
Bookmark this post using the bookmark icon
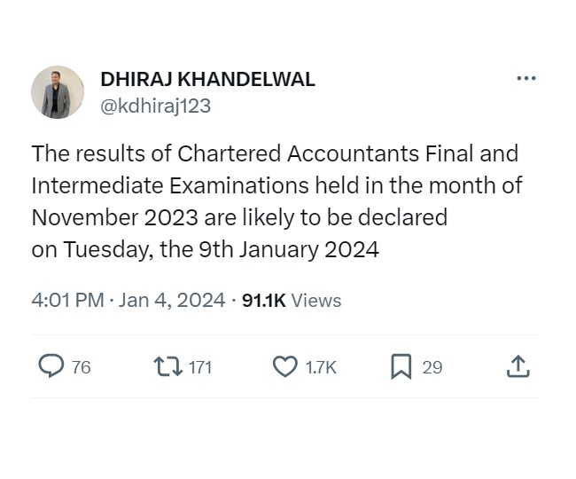click(401, 365)
